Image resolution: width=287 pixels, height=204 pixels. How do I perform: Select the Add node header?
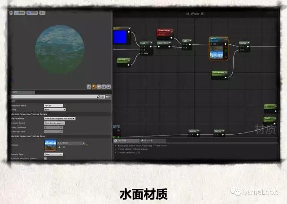(x=187, y=41)
